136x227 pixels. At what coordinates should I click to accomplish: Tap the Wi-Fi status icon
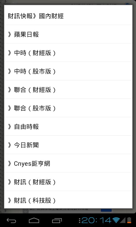pyautogui.click(x=116, y=220)
